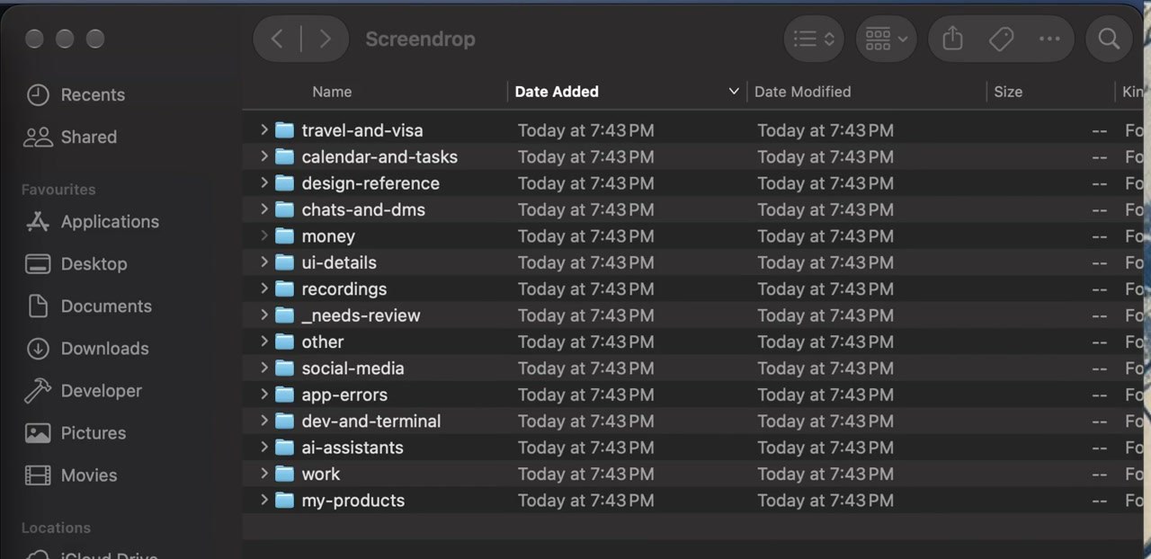This screenshot has width=1151, height=559.
Task: Select the recordings folder icon
Action: tap(284, 288)
